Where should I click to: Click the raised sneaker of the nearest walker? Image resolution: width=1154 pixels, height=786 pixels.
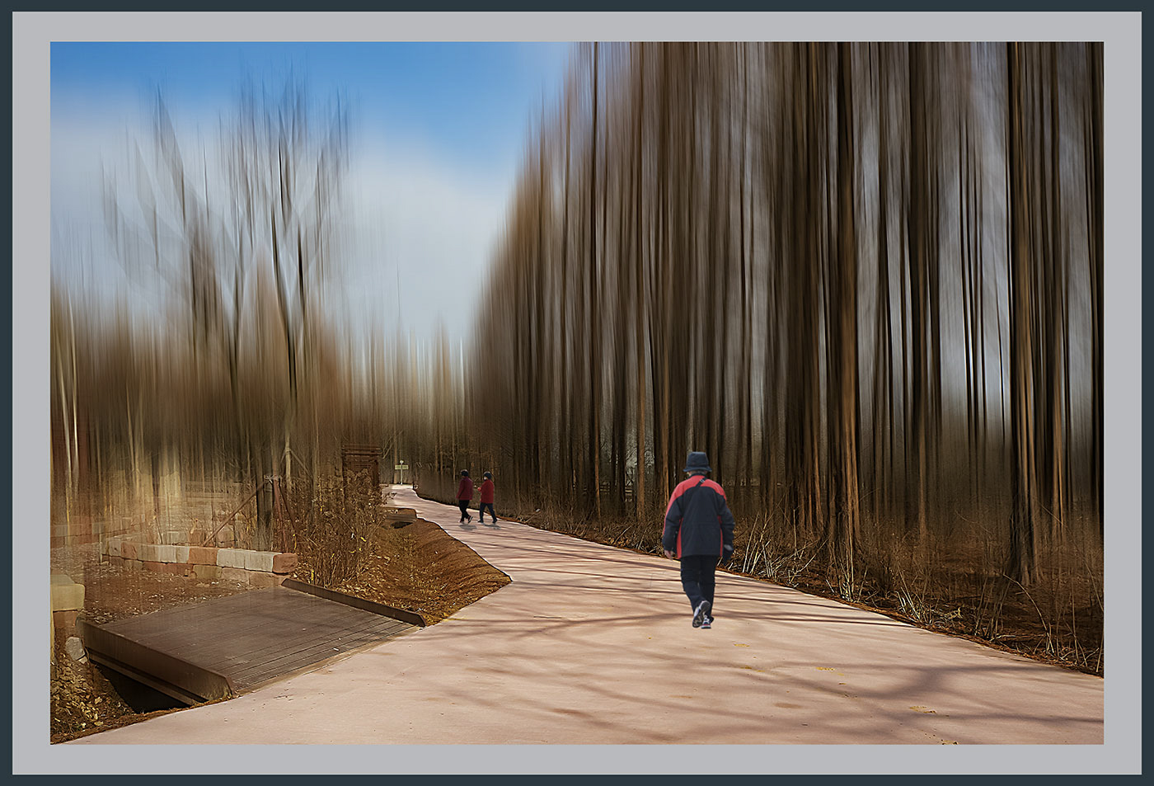pyautogui.click(x=701, y=614)
